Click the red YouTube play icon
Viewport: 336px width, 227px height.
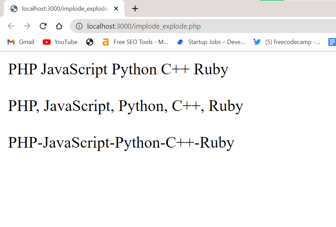point(46,42)
